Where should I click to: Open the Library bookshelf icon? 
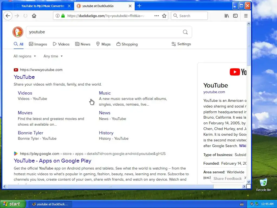pyautogui.click(x=227, y=16)
